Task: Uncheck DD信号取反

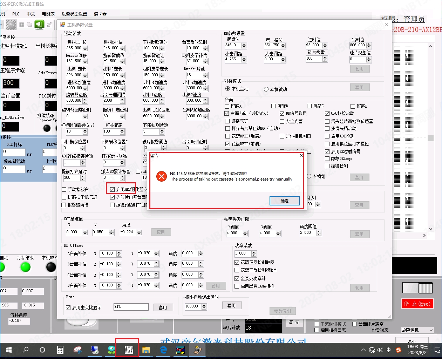Action: pyautogui.click(x=282, y=114)
